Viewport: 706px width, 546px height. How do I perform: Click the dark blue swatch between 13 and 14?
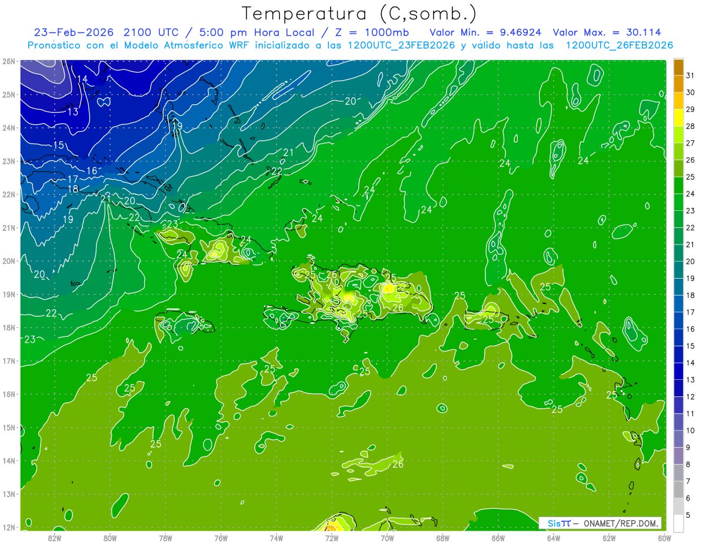click(x=678, y=371)
